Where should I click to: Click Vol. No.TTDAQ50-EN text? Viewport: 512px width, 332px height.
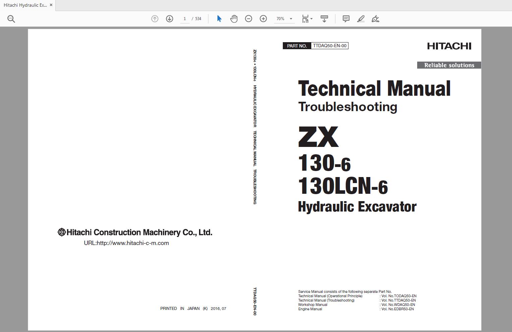398,300
